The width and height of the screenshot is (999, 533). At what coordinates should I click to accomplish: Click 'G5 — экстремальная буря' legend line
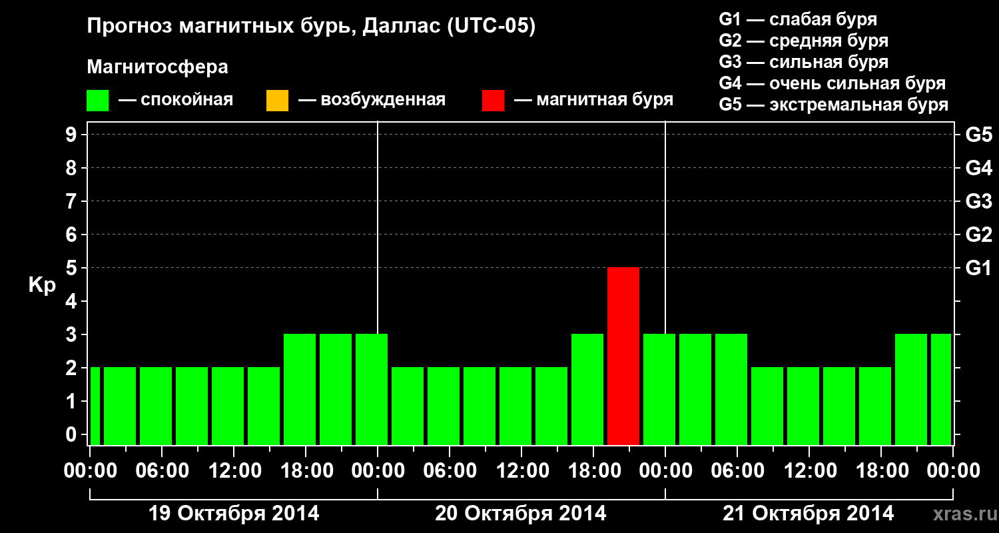pyautogui.click(x=833, y=105)
